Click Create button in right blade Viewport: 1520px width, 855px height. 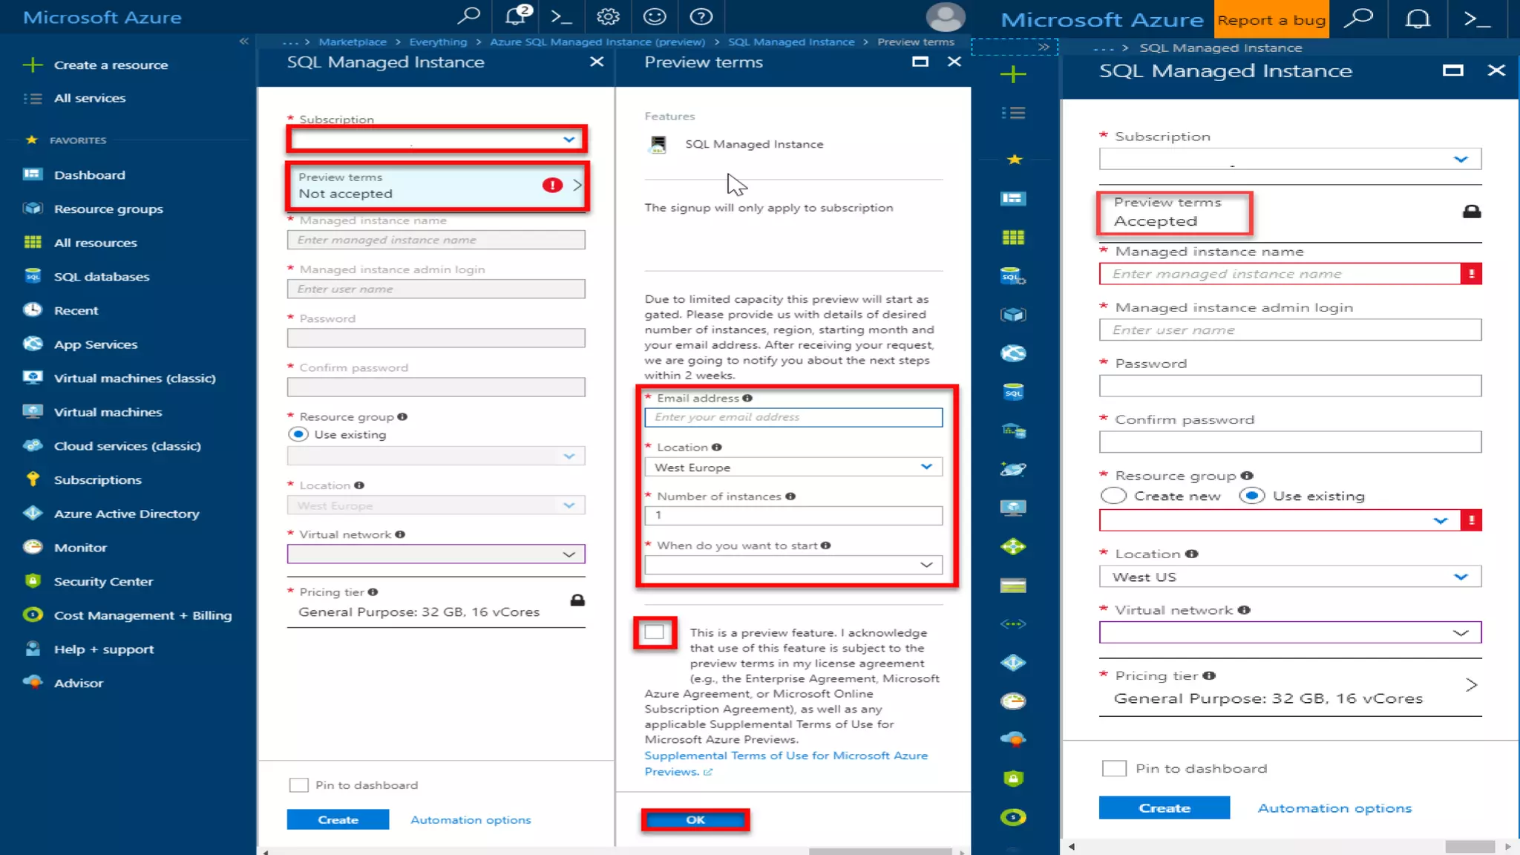coord(1164,807)
